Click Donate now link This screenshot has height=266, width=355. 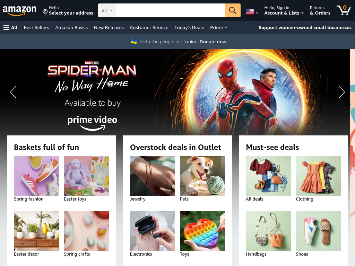click(x=213, y=42)
